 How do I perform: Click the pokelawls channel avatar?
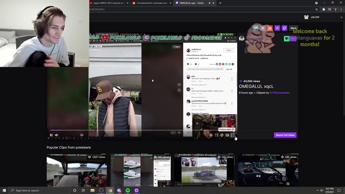tap(241, 38)
